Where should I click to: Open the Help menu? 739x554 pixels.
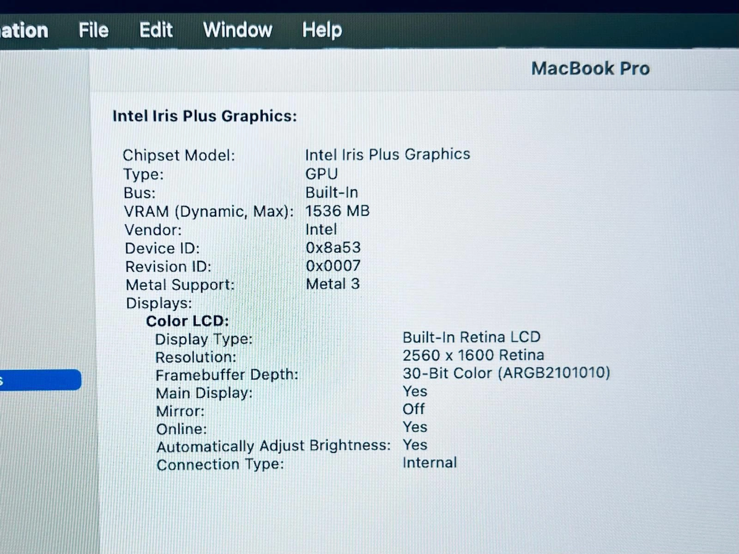click(x=321, y=30)
